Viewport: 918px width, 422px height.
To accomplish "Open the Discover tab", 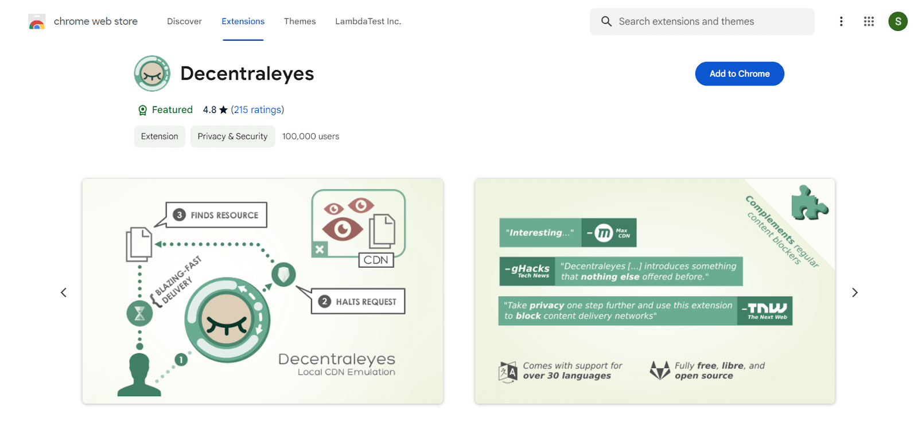I will [184, 21].
